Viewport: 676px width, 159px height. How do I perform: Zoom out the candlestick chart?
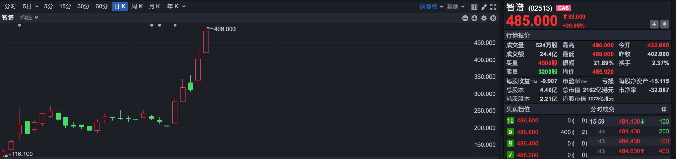(x=465, y=18)
